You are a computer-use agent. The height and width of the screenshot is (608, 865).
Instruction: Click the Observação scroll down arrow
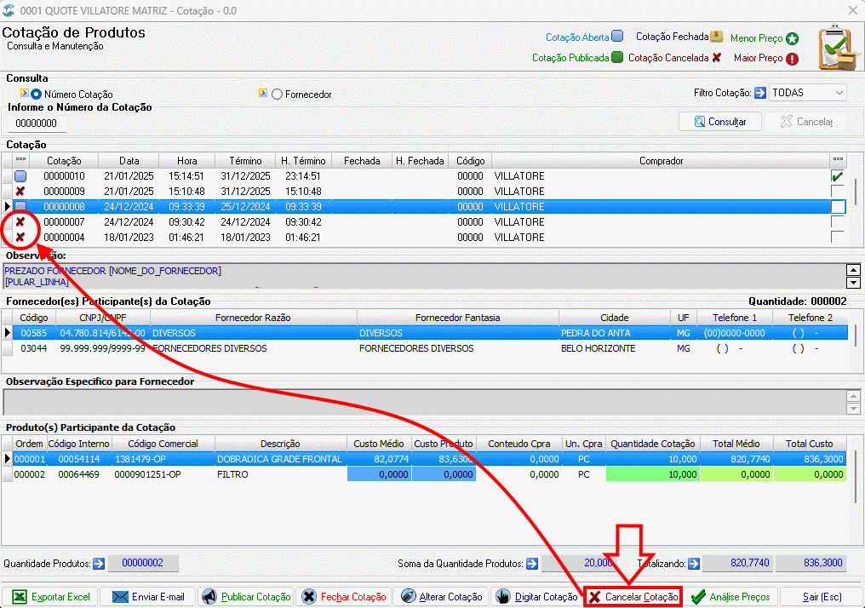853,283
